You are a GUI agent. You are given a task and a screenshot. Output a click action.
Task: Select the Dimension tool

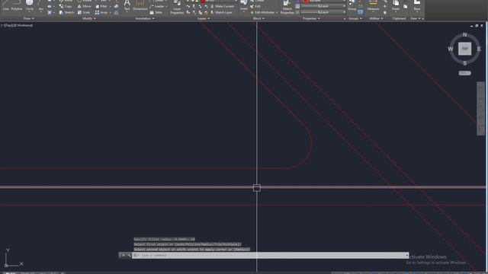(x=140, y=5)
